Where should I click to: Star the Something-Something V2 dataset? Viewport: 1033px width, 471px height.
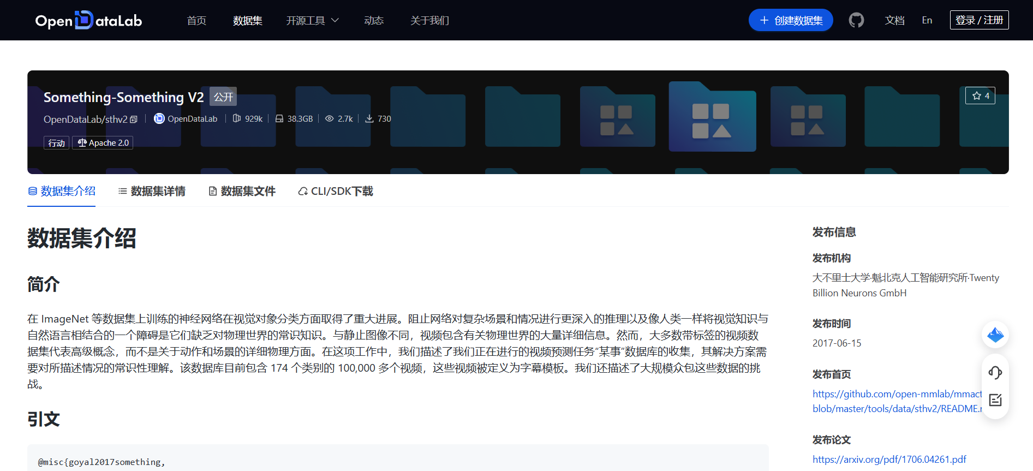980,96
